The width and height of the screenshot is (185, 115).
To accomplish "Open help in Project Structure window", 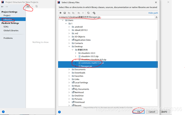I will point(3,112).
